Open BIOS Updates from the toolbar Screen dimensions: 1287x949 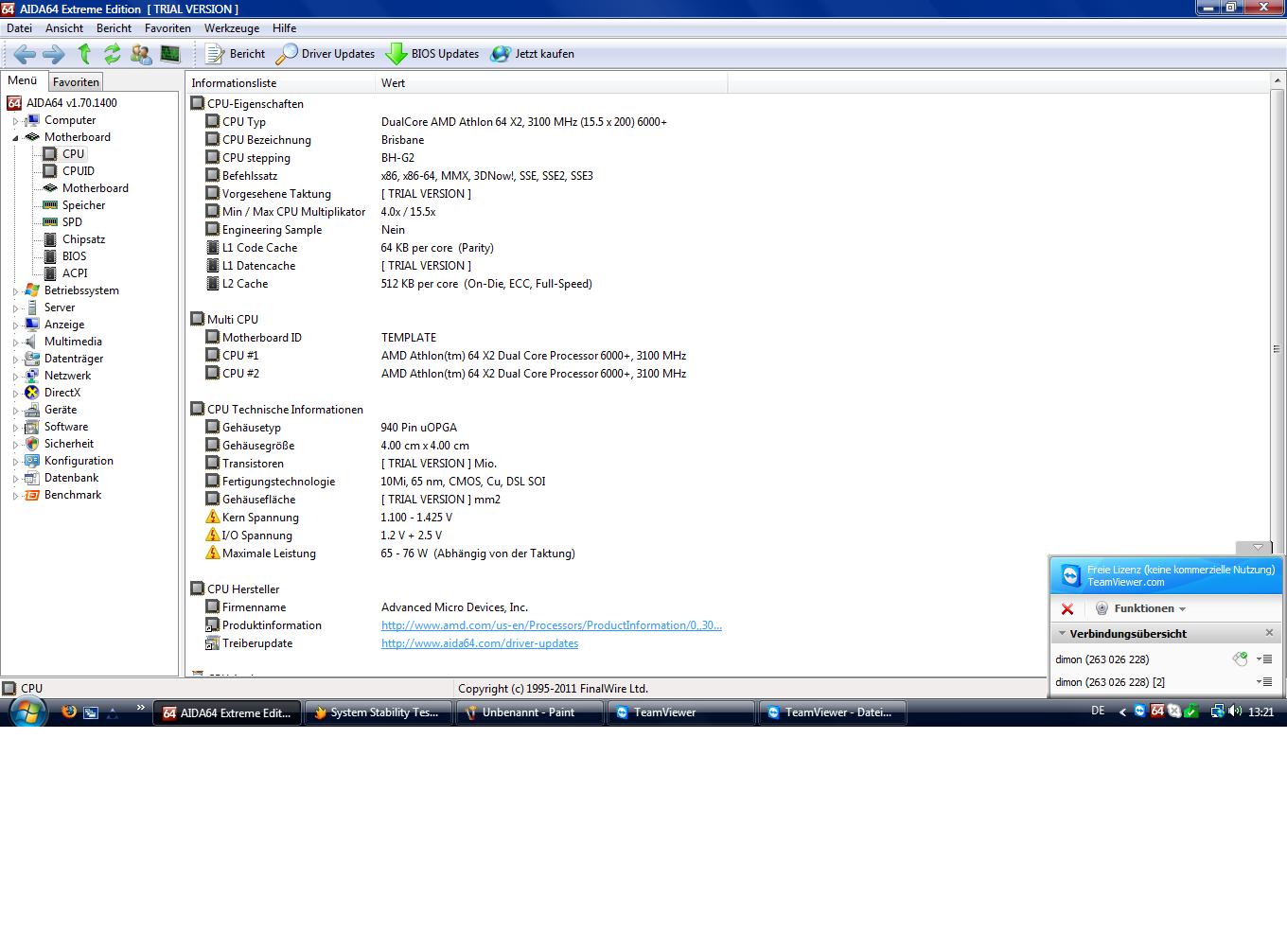click(432, 54)
